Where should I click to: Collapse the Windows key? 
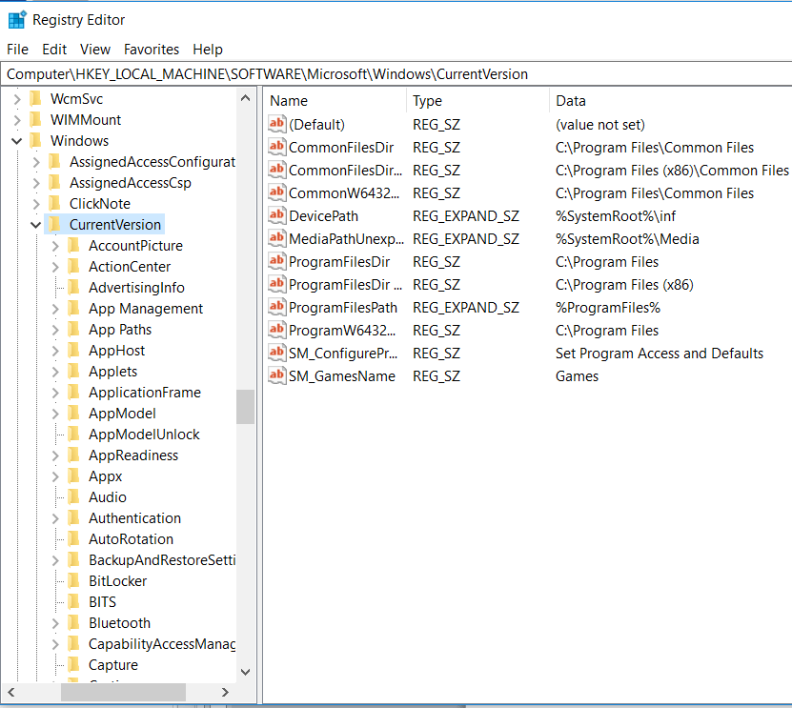click(x=16, y=141)
